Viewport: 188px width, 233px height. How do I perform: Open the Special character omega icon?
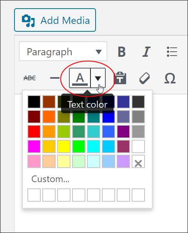coord(170,78)
